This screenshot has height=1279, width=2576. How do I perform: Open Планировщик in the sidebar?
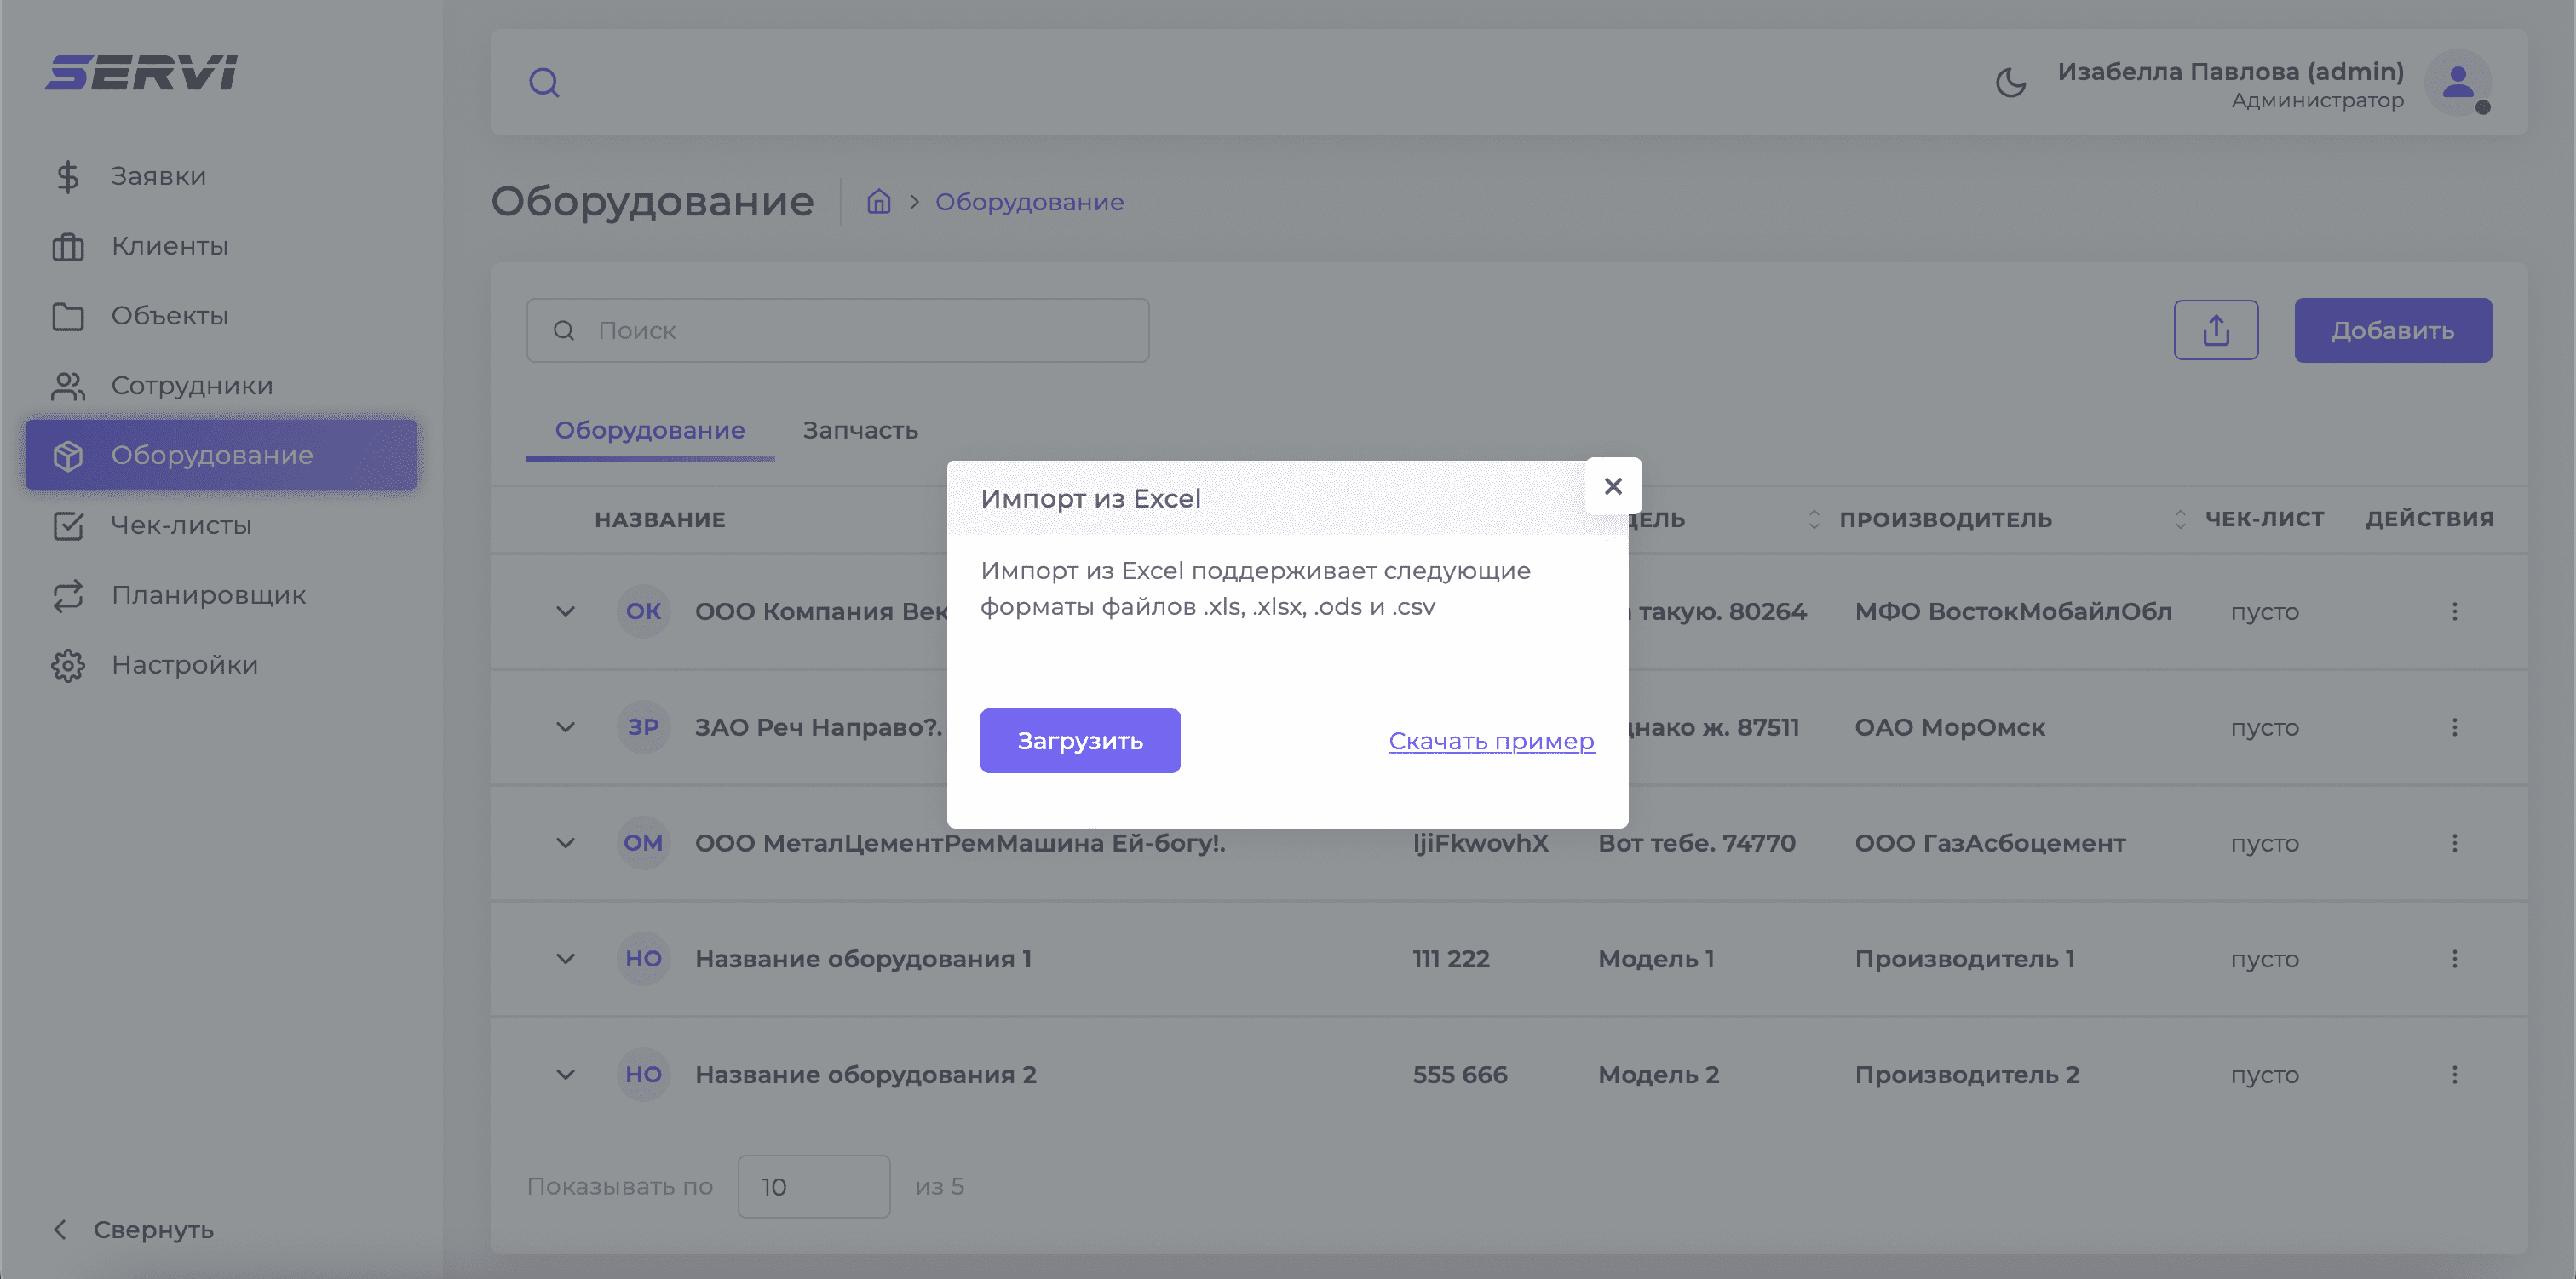click(208, 595)
